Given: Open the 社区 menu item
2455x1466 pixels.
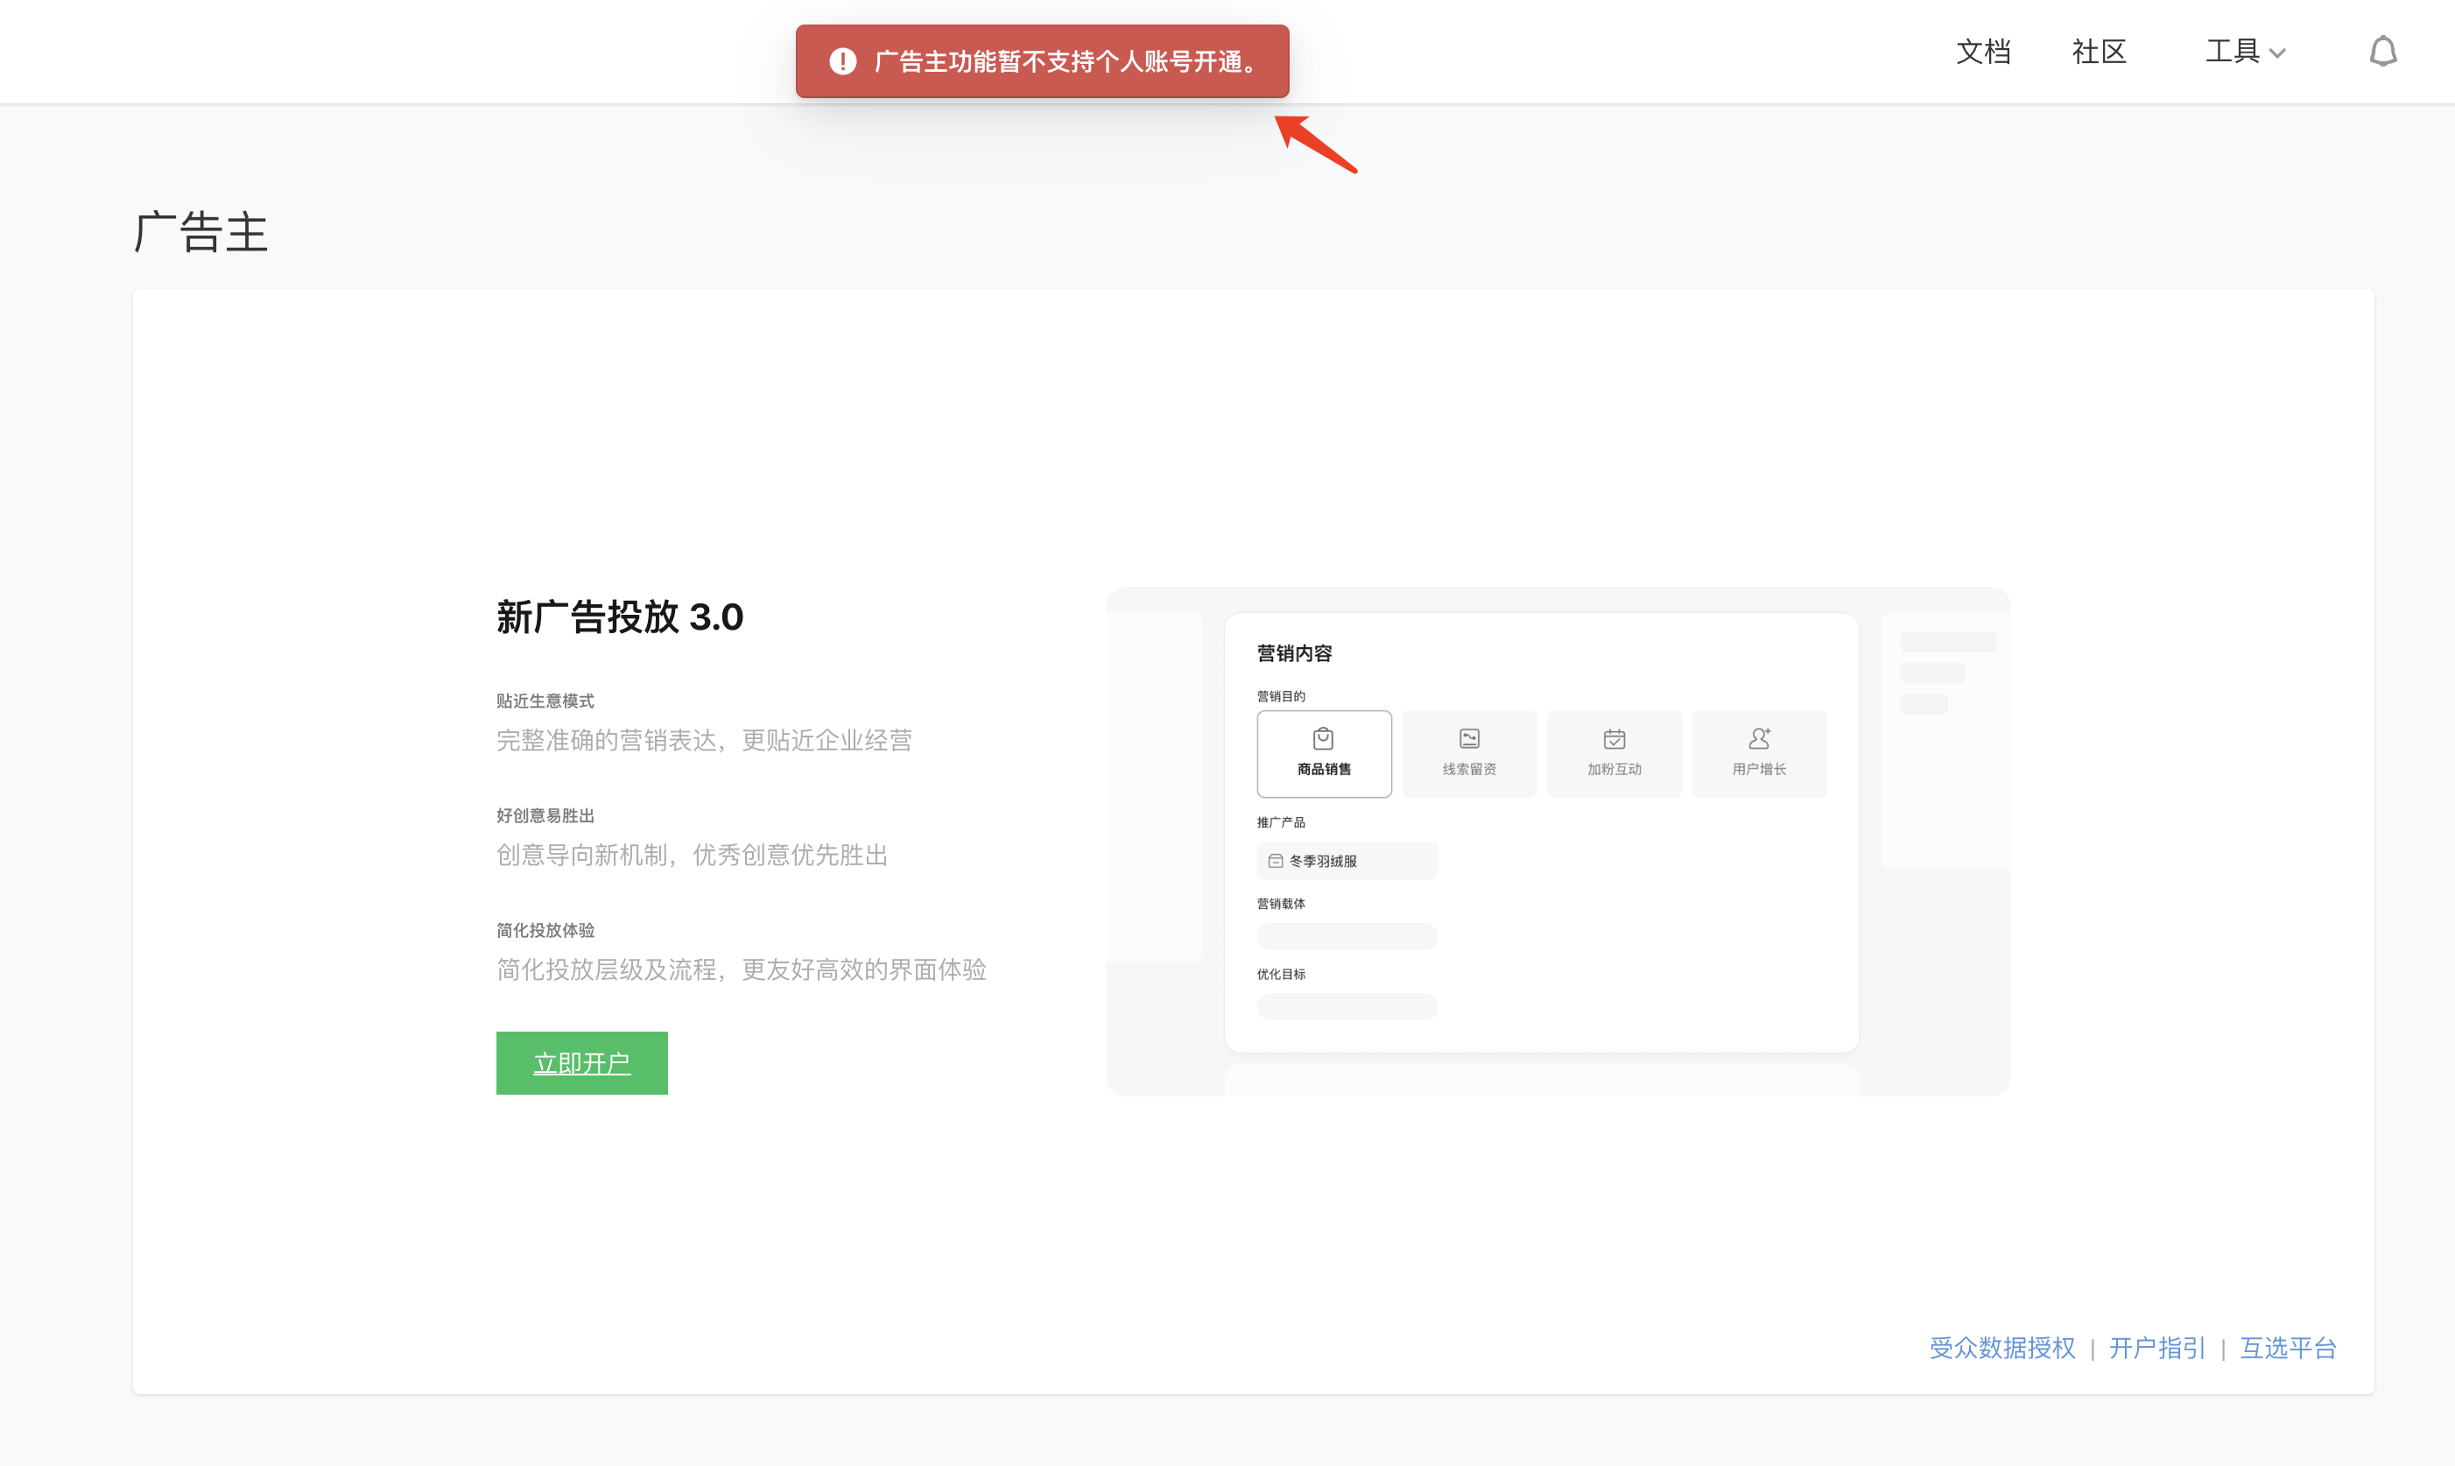Looking at the screenshot, I should [2099, 52].
